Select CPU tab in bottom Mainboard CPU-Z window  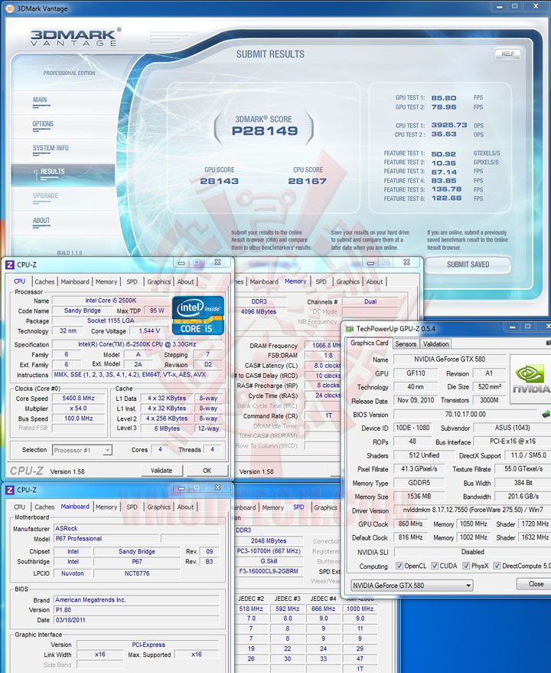pyautogui.click(x=20, y=507)
